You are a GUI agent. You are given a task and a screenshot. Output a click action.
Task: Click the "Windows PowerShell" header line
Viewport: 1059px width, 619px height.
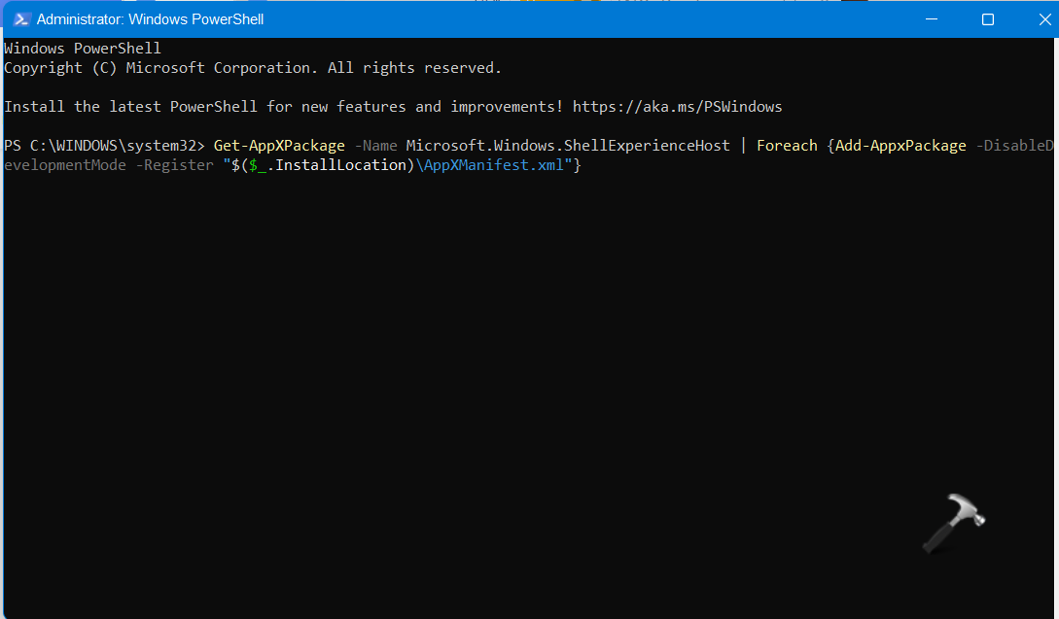coord(83,49)
